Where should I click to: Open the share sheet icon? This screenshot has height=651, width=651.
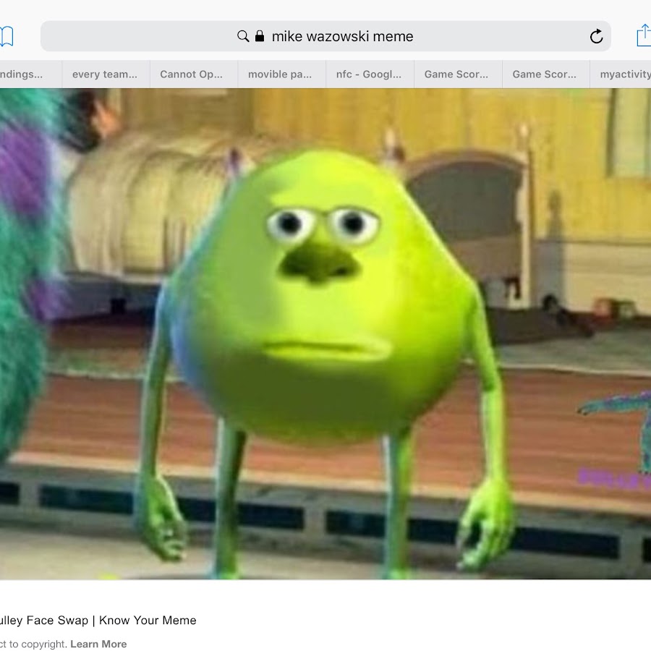(644, 35)
